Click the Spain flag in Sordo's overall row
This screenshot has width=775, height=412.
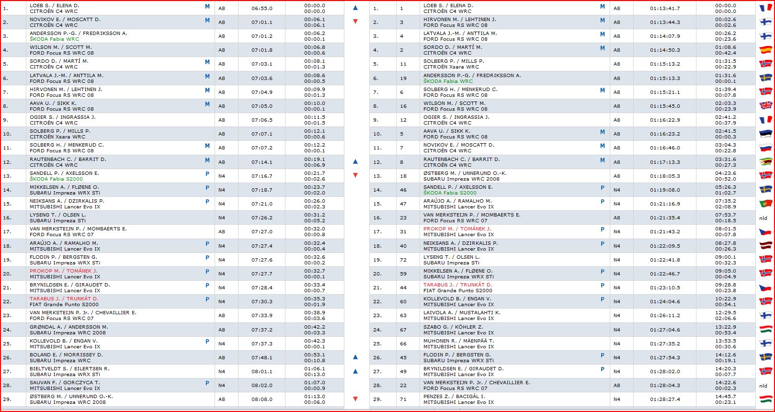click(x=765, y=50)
